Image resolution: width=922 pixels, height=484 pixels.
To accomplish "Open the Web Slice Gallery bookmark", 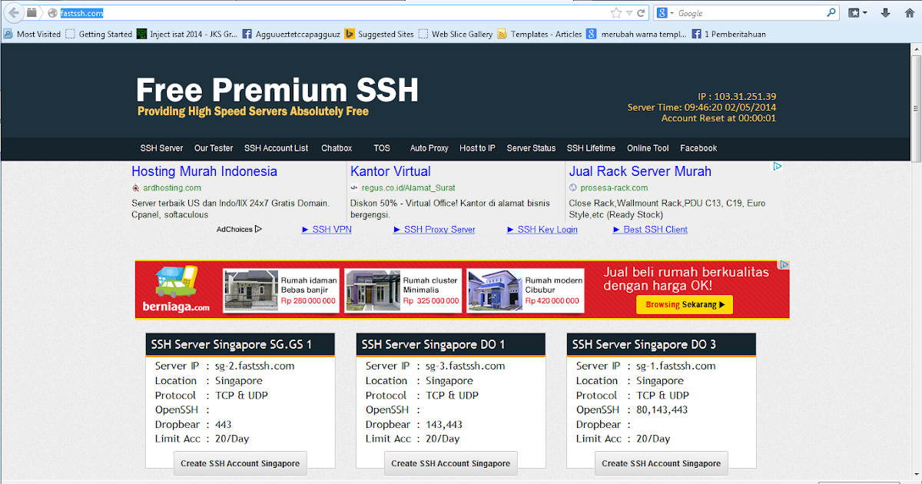I will 456,34.
